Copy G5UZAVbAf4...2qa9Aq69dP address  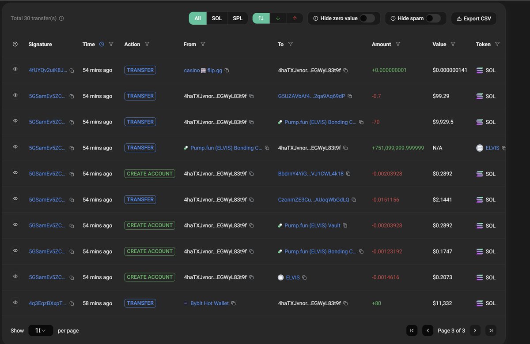(x=350, y=96)
